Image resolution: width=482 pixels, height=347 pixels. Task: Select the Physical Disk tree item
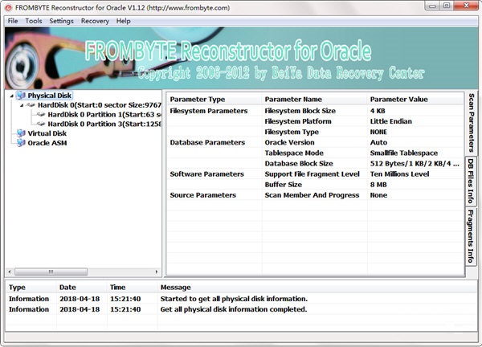point(50,96)
